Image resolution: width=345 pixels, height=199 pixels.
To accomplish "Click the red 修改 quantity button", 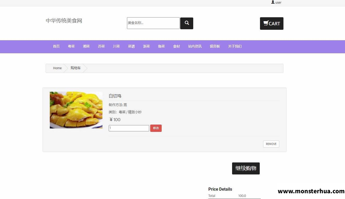I will click(x=156, y=128).
